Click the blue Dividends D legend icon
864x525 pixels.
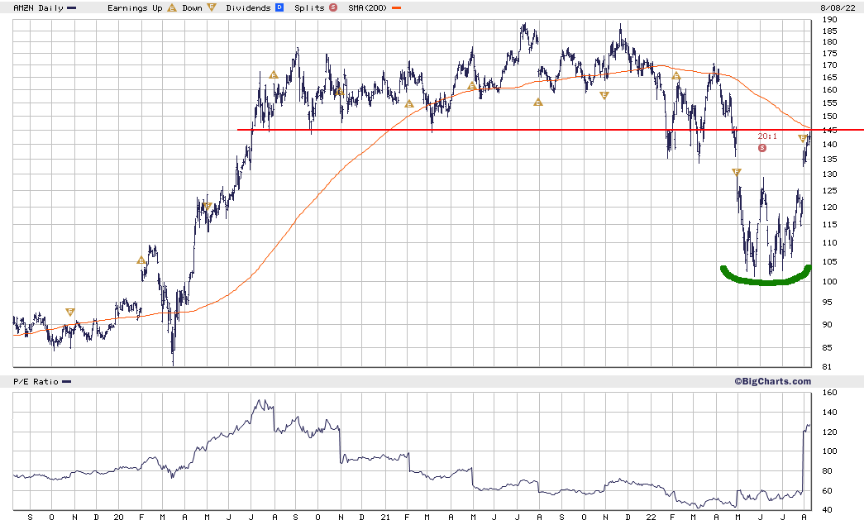coord(279,7)
